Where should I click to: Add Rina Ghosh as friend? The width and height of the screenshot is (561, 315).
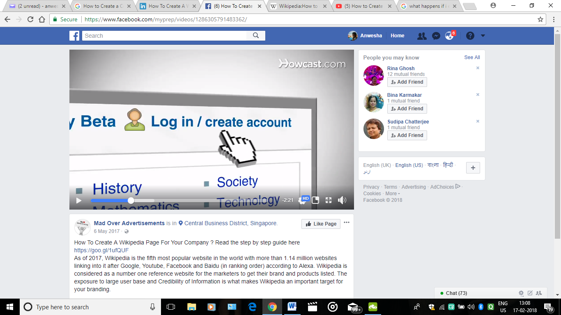pos(407,82)
